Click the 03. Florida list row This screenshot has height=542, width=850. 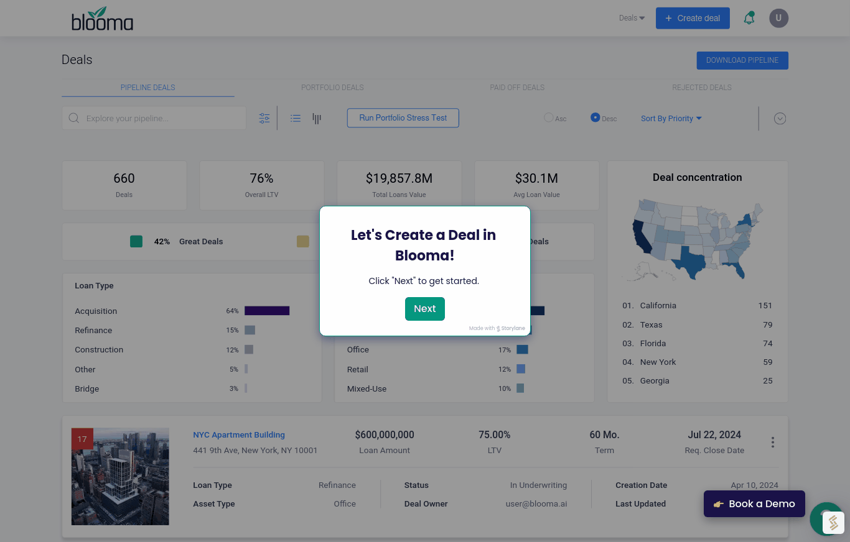point(697,343)
